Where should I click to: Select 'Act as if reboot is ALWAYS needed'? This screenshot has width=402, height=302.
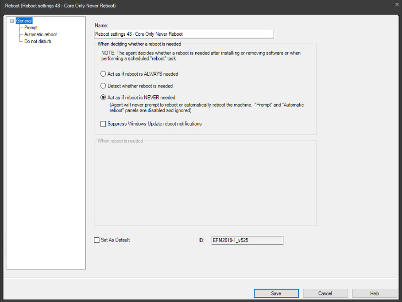click(x=103, y=74)
